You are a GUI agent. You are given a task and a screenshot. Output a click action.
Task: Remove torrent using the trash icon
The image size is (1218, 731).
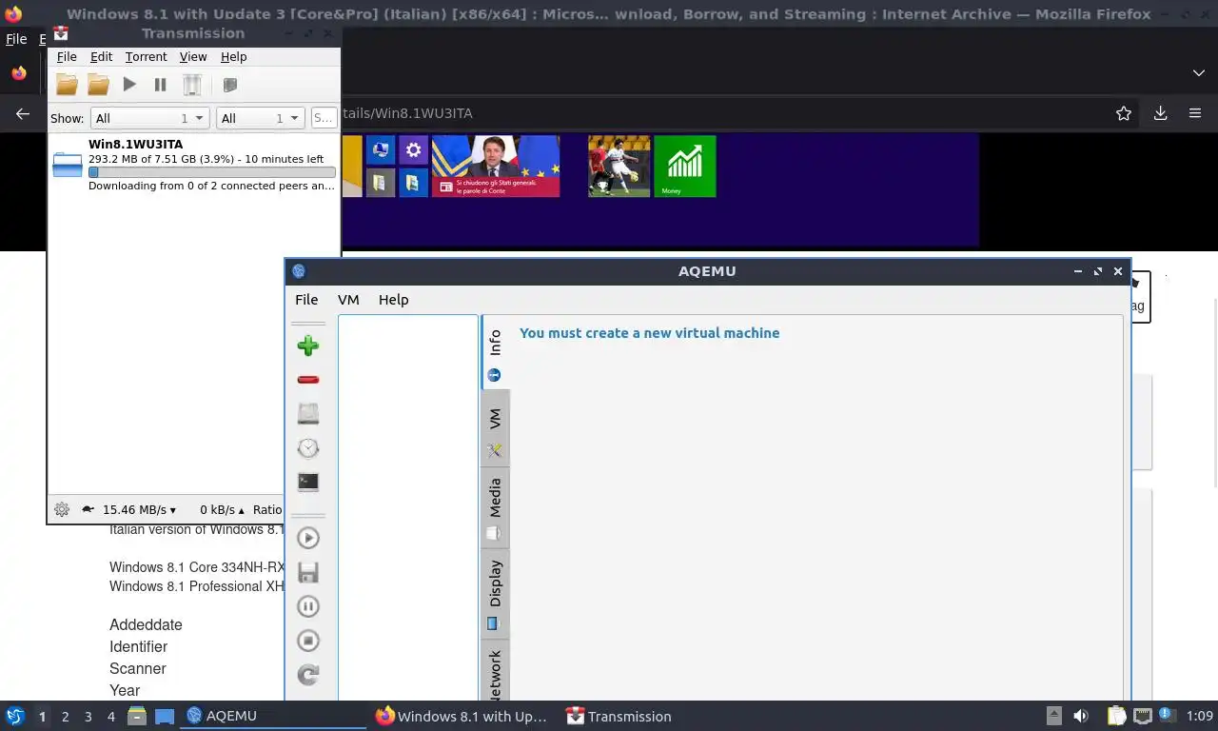pyautogui.click(x=192, y=85)
